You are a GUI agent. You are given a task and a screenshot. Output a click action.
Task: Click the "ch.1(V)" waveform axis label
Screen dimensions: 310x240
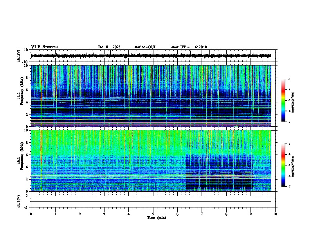(x=18, y=56)
